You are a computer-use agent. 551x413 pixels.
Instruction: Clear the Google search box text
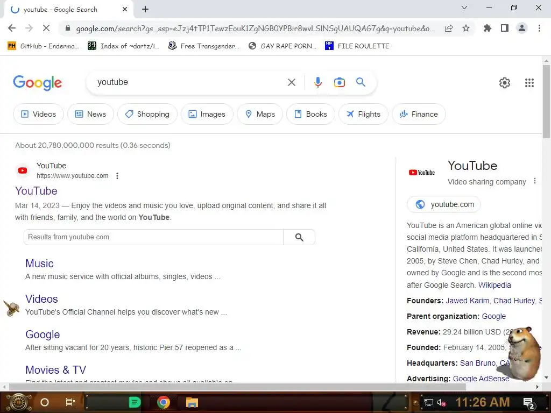coord(291,82)
